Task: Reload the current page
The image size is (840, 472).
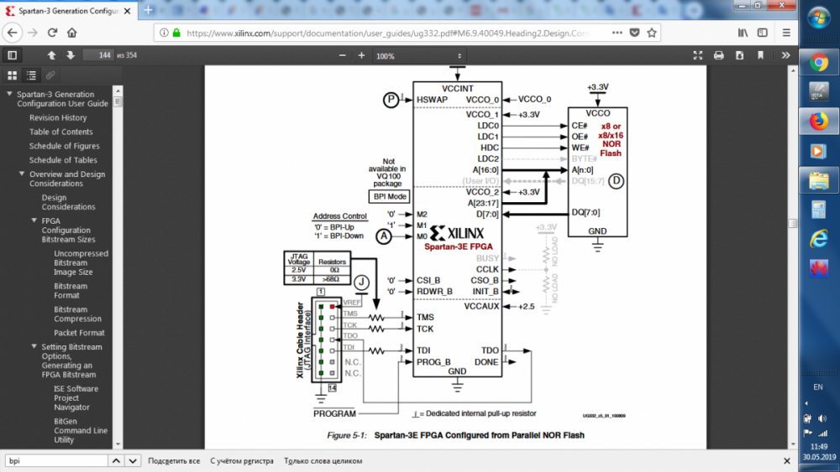Action: click(52, 34)
